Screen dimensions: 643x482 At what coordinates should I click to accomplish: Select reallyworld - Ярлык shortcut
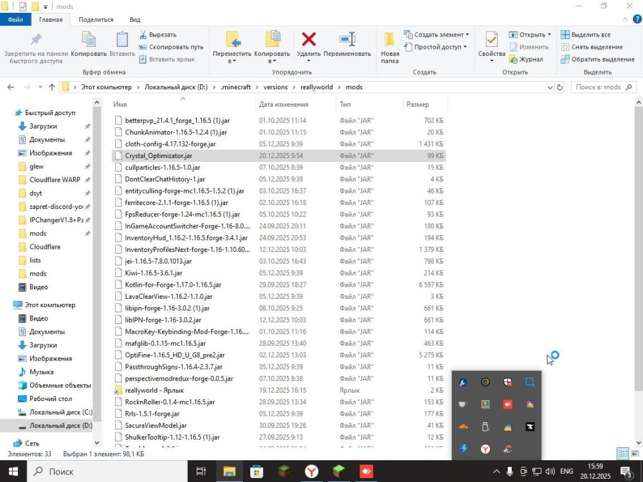tap(154, 390)
